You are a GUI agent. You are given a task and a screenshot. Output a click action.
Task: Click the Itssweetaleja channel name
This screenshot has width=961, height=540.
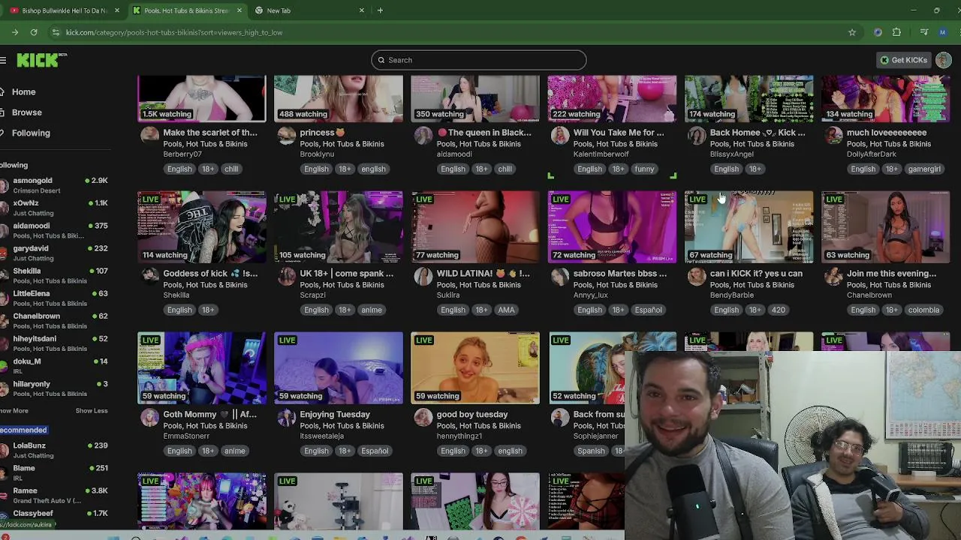[321, 436]
